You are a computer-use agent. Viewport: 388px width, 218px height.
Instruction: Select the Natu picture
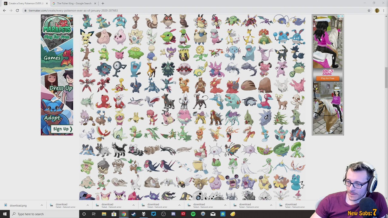[168, 38]
